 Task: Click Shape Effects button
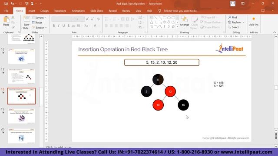point(211,27)
